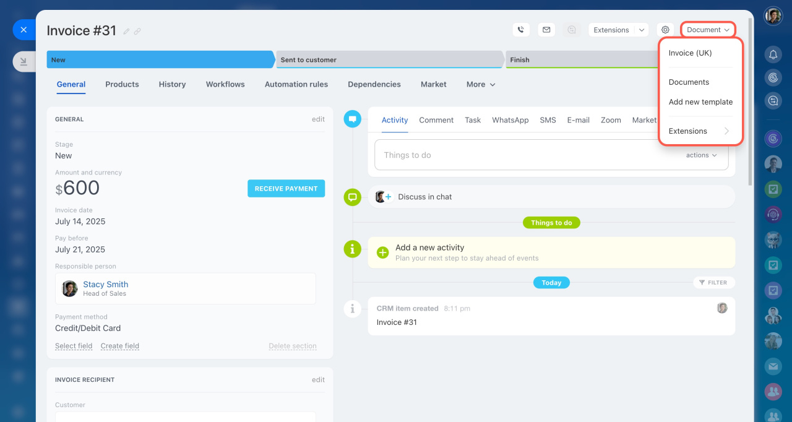Open the Document dropdown
The image size is (792, 422).
click(708, 30)
